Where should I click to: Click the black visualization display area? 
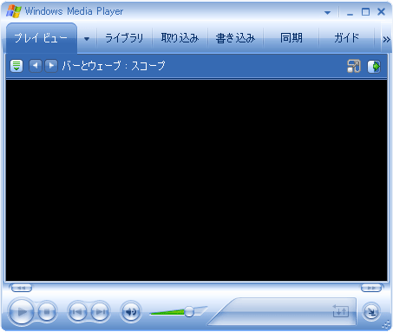coord(196,180)
